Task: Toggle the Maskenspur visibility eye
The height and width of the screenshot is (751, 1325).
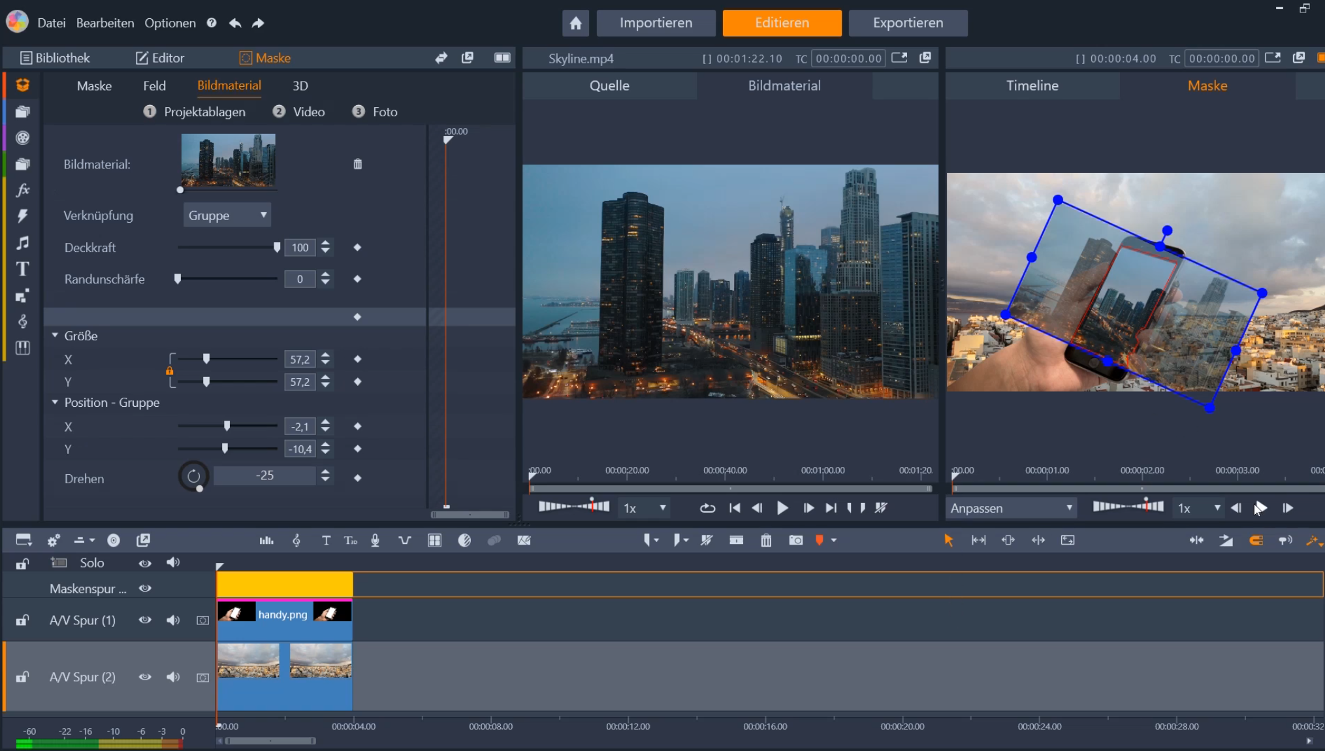Action: tap(145, 588)
